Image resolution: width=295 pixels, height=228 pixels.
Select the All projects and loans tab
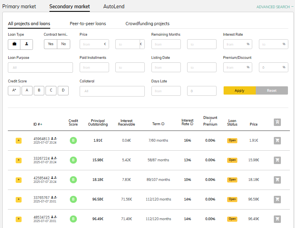pos(29,24)
